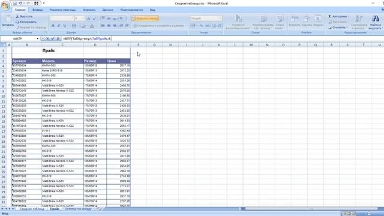The width and height of the screenshot is (384, 216).
Task: Switch to the Данные ribbon tab
Action: pos(108,10)
